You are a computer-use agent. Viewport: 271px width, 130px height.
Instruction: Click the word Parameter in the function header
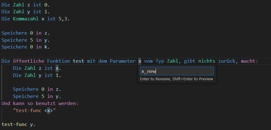123,61
